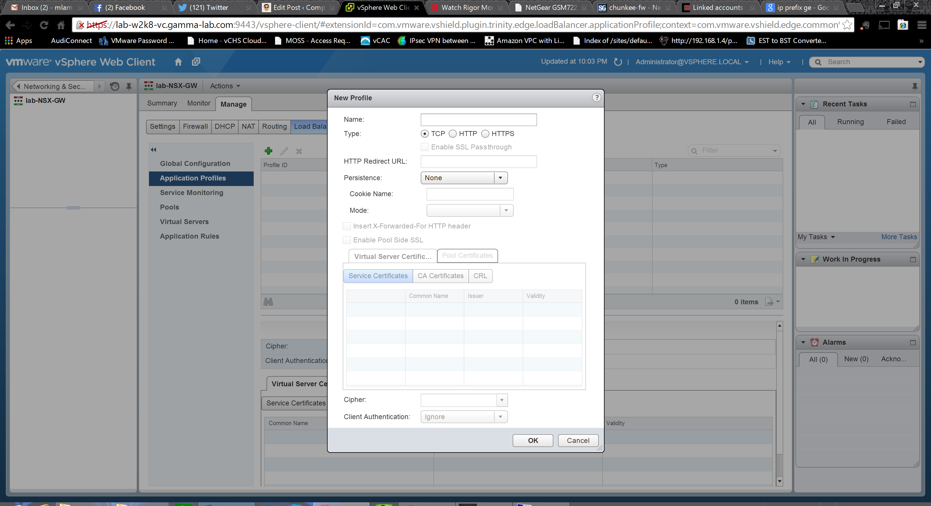
Task: Open the Persistence dropdown
Action: click(x=464, y=178)
